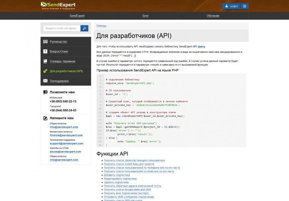This screenshot has height=201, width=289.
Task: Click the SendExpert logo
Action: click(x=58, y=6)
